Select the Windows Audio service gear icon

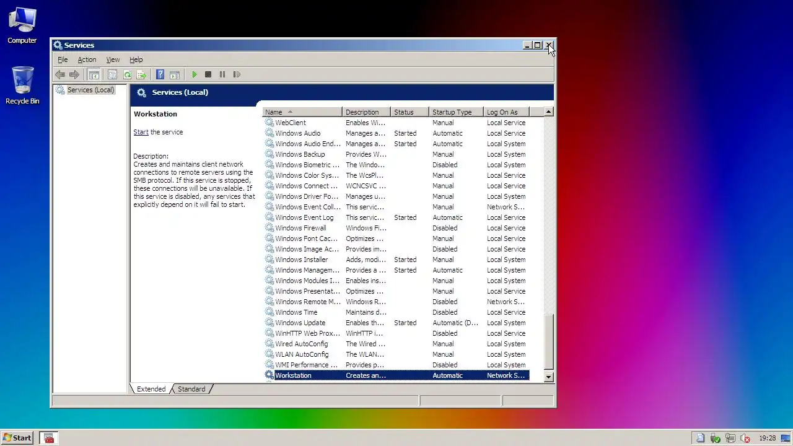click(269, 133)
